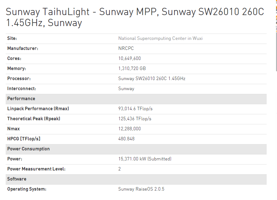Open the National Supercomputing Center in Wuxi link
The image size is (277, 200).
[160, 38]
